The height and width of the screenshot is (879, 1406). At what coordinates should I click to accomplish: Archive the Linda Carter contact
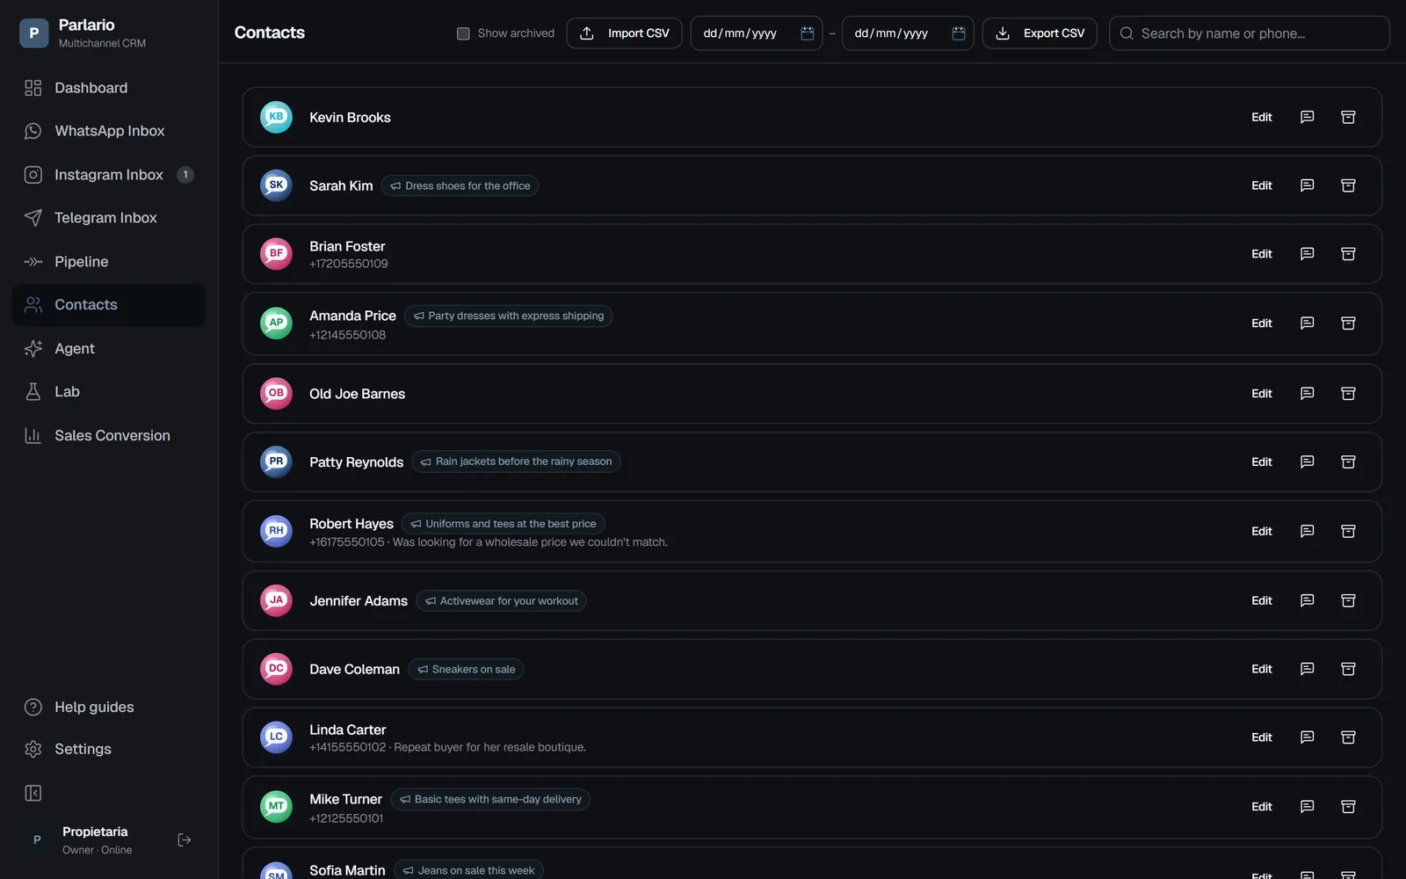[x=1348, y=737]
